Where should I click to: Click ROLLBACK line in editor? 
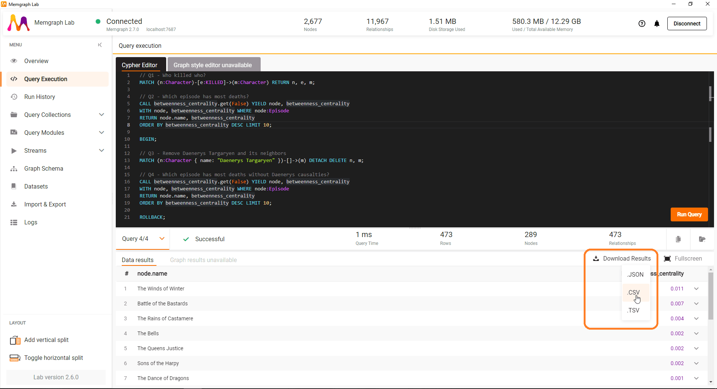152,217
